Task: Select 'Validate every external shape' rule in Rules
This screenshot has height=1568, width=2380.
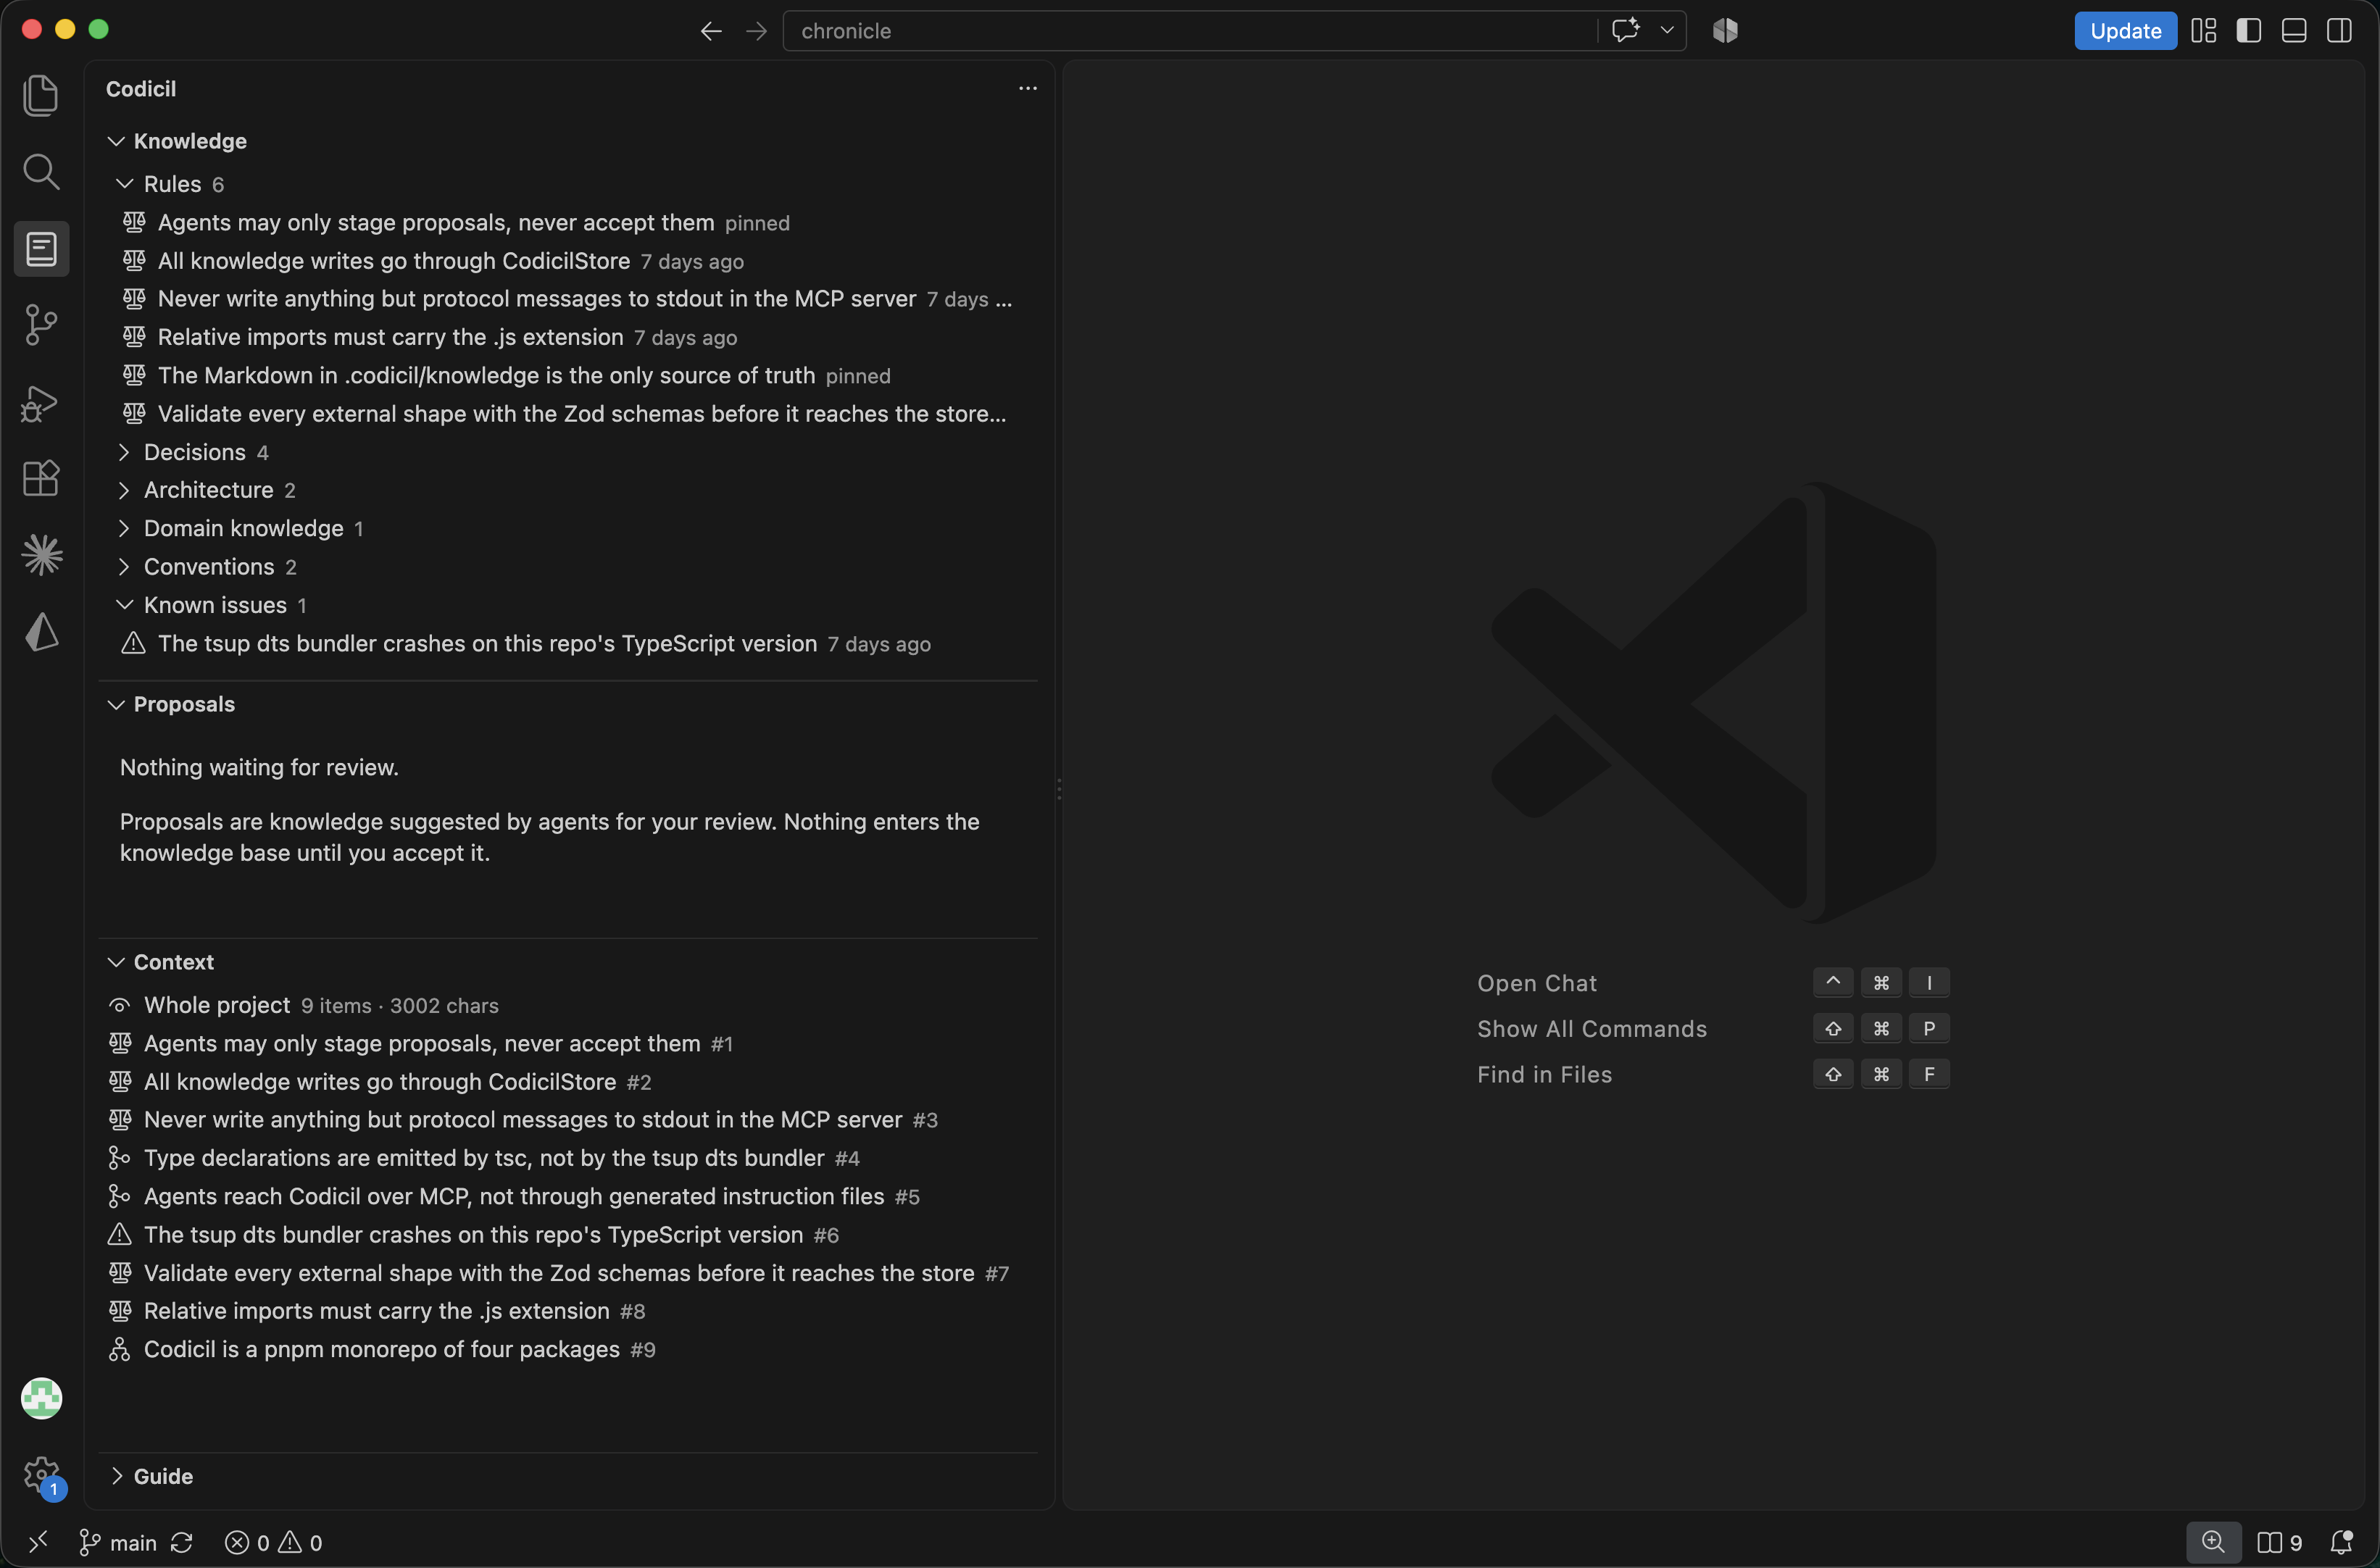Action: 568,414
